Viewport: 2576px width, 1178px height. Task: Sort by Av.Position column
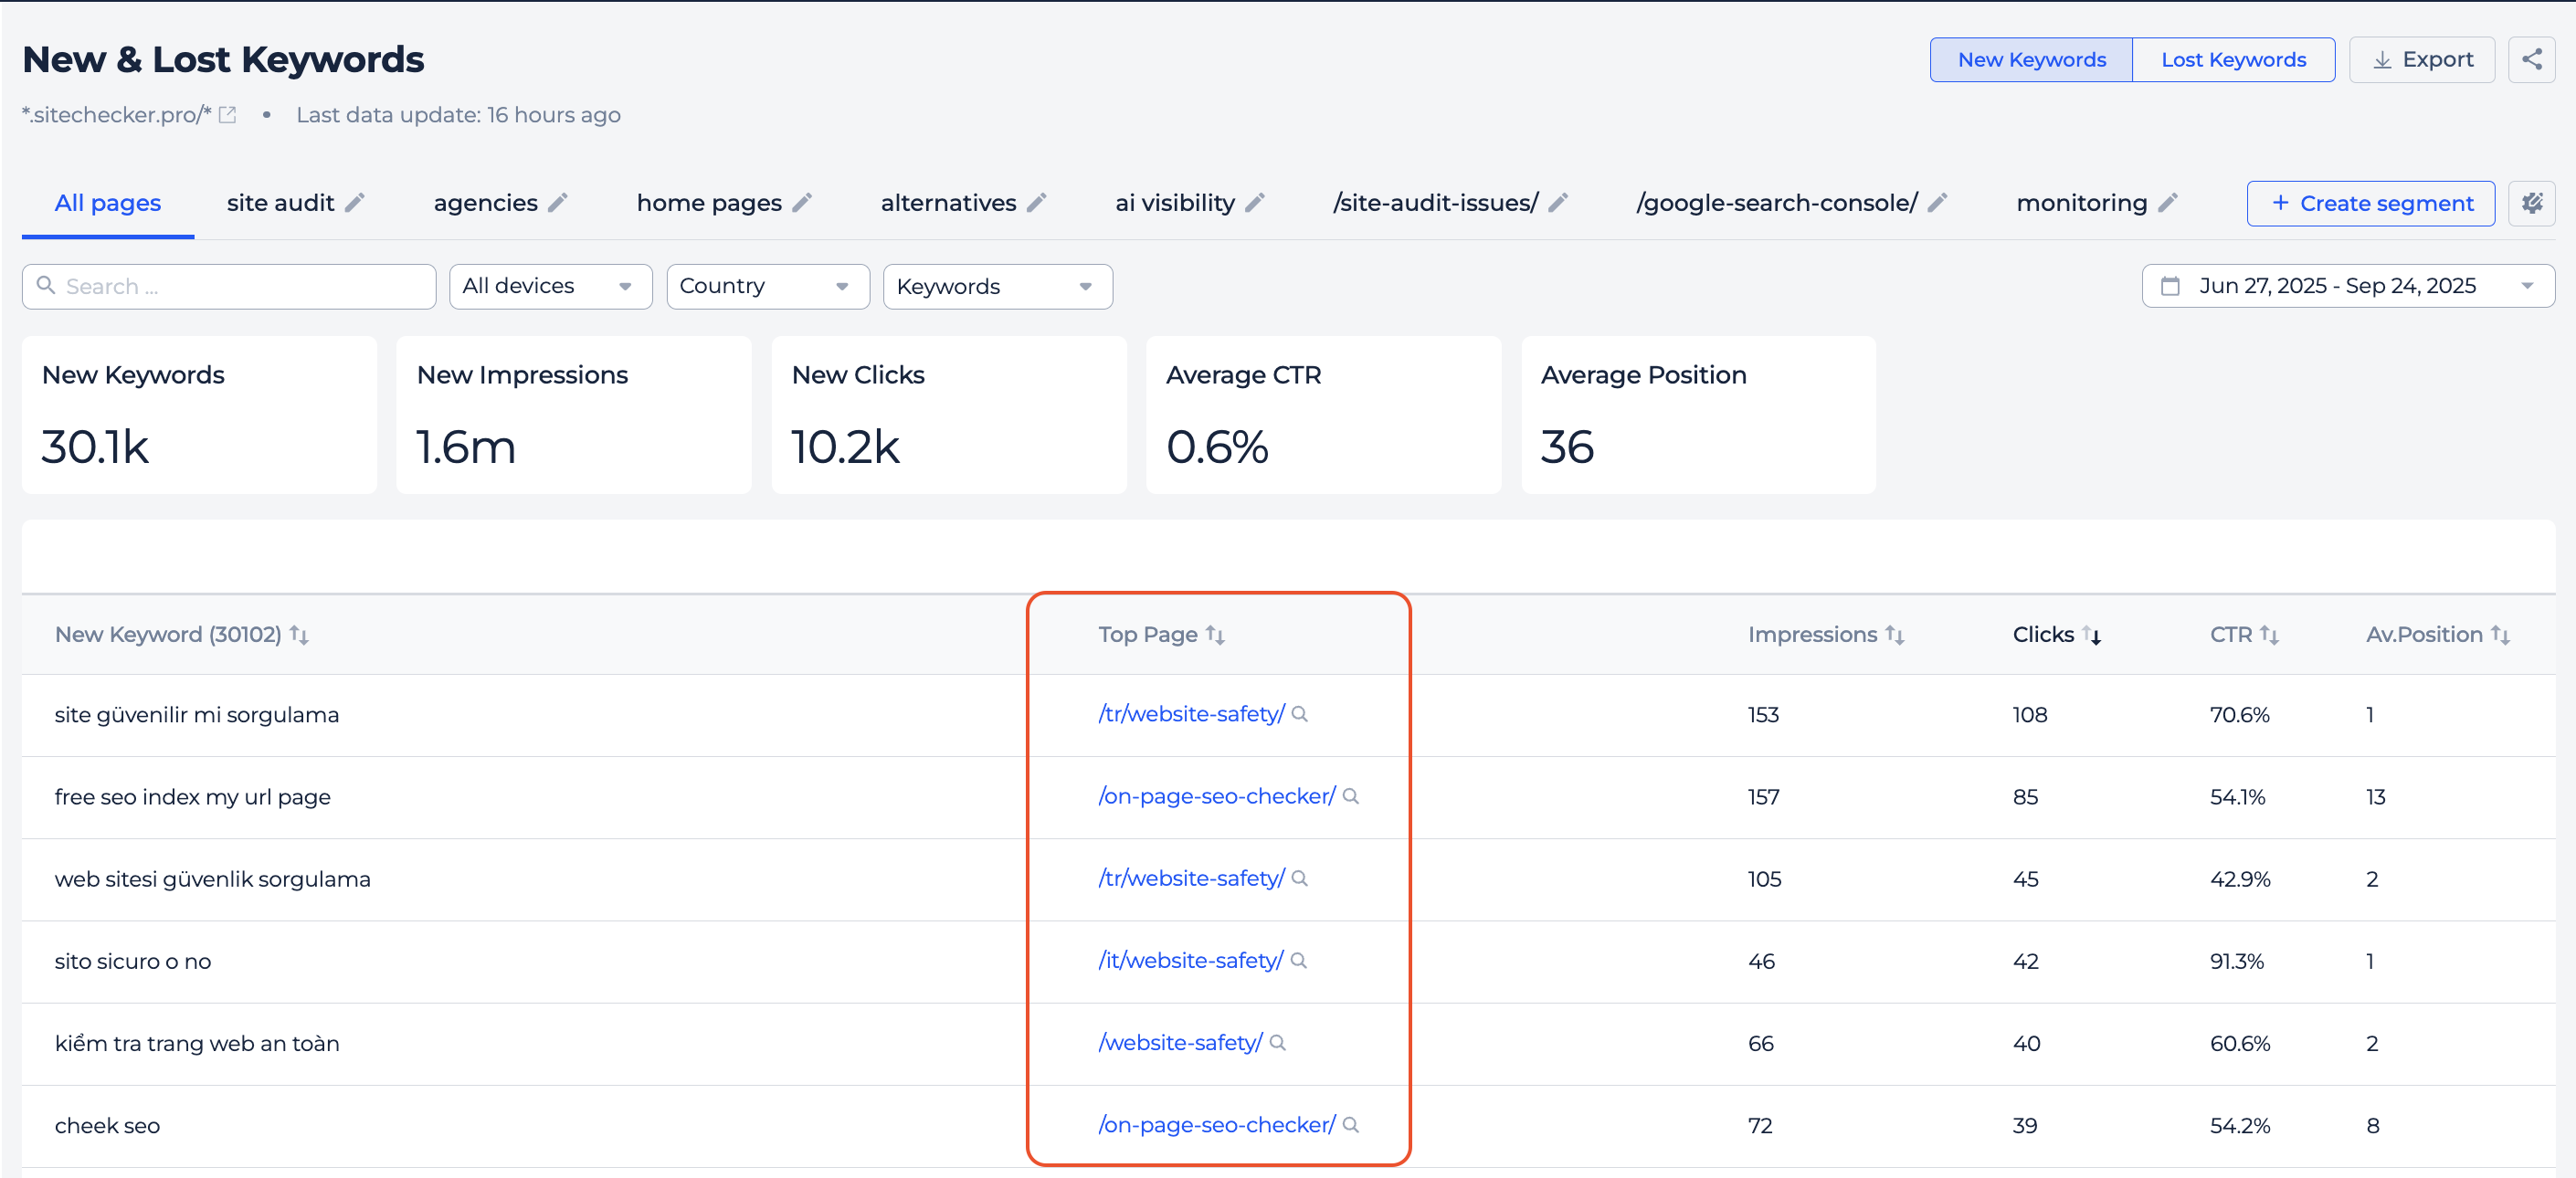point(2499,635)
